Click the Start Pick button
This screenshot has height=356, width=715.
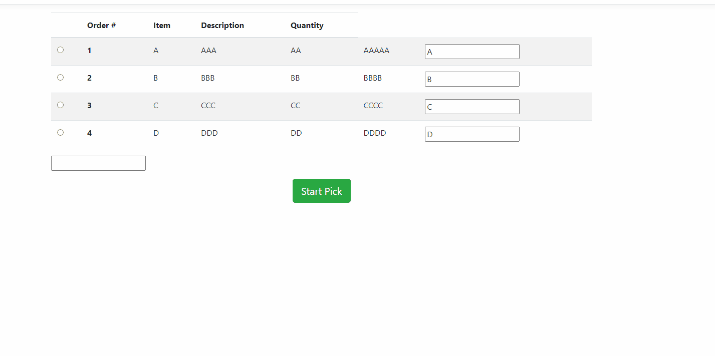pyautogui.click(x=322, y=191)
